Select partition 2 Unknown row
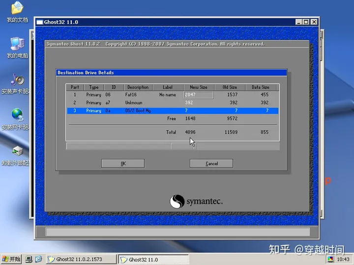354x265 pixels. [173, 103]
